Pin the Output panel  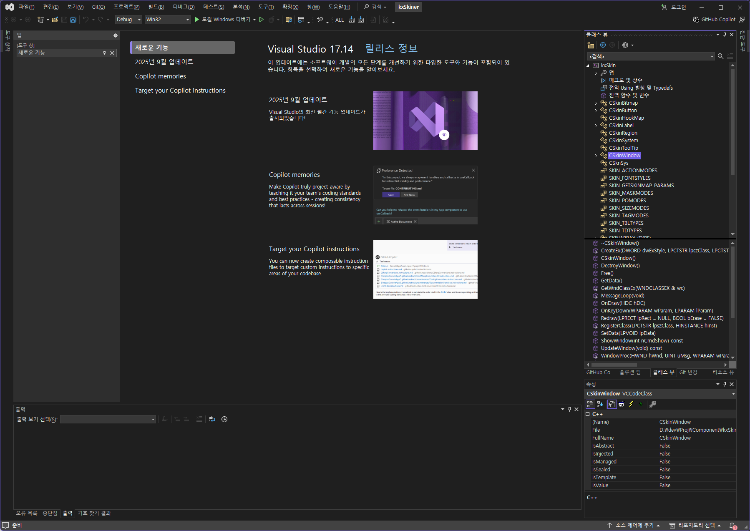(x=569, y=409)
